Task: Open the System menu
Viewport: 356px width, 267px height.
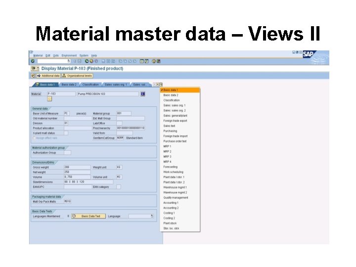Action: coord(84,55)
